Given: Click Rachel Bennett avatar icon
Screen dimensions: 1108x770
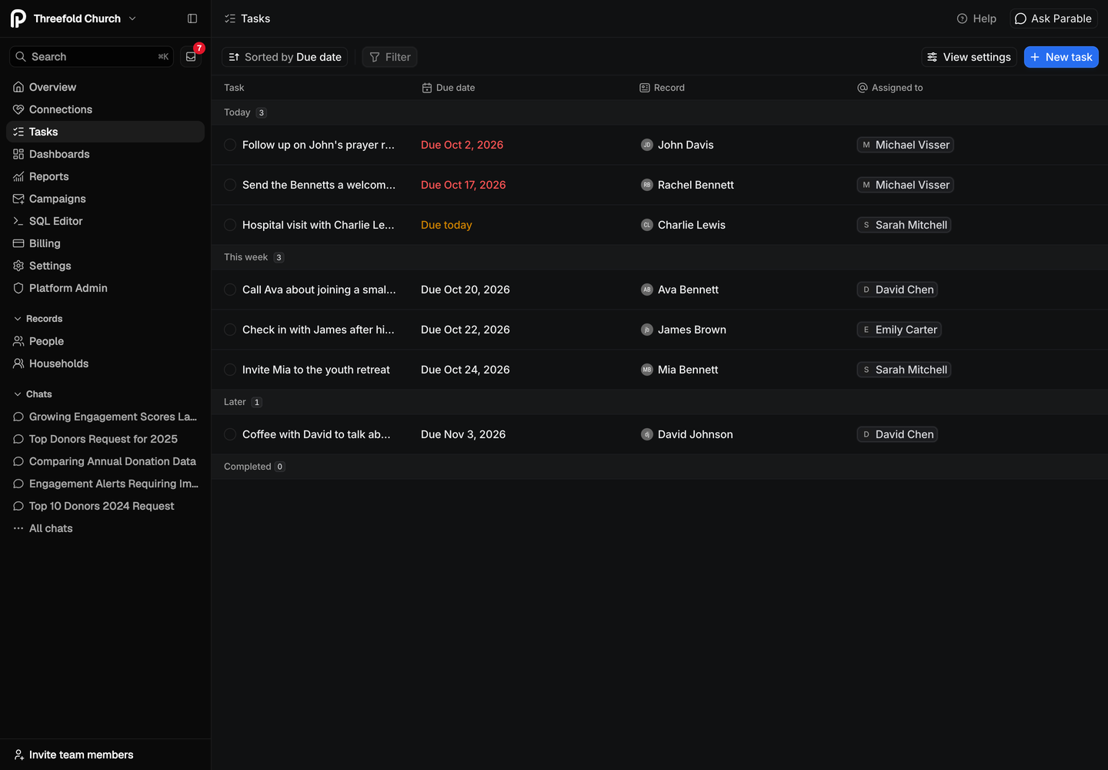Looking at the screenshot, I should point(647,185).
